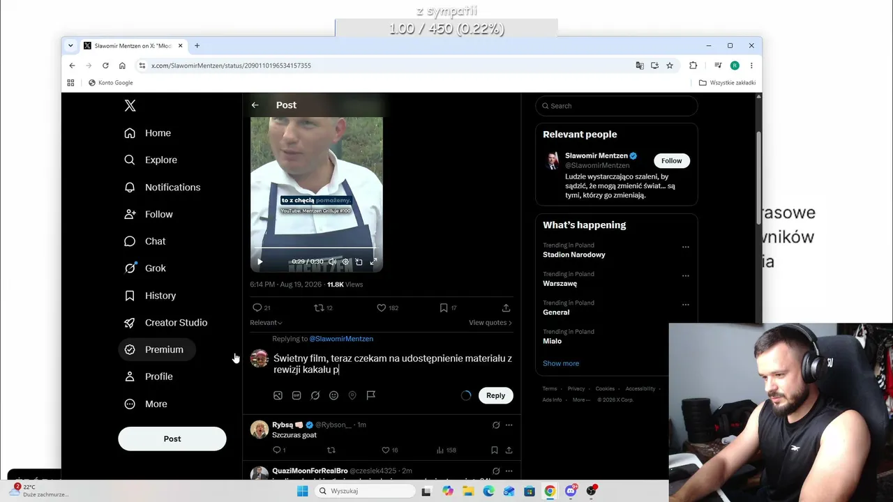The image size is (893, 502).
Task: Expand trends with Show more
Action: click(x=561, y=363)
